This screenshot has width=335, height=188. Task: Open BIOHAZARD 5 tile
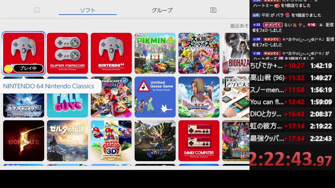coord(24,141)
